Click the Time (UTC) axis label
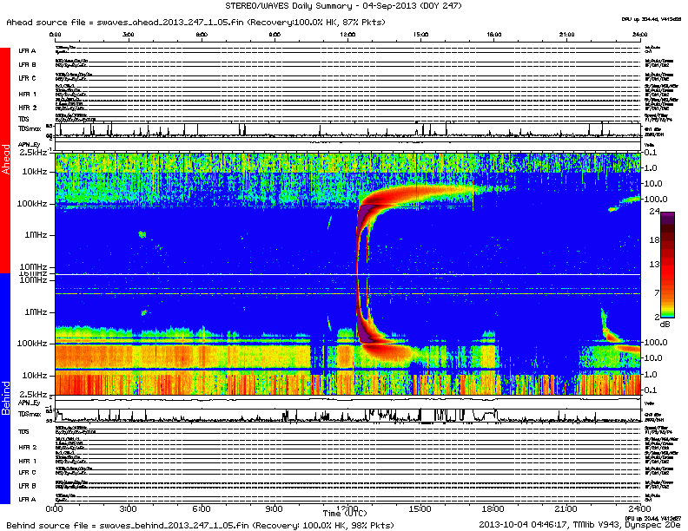Screen dimensions: 688x531 click(344, 515)
